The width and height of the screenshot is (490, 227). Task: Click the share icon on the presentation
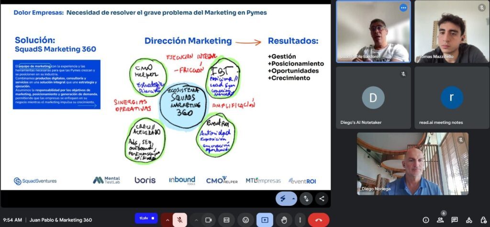pyautogui.click(x=321, y=198)
